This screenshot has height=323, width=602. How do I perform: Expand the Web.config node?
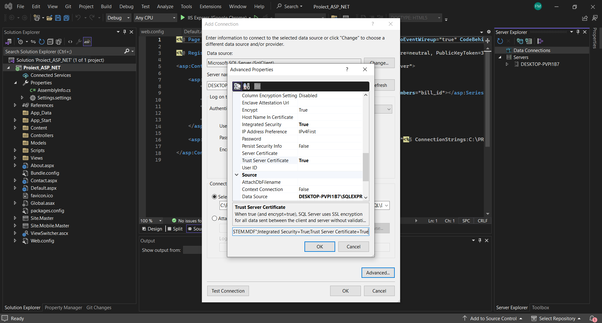[x=15, y=241]
